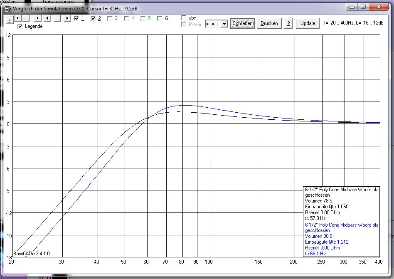394x279 pixels.
Task: Click the Schließen button
Action: coord(242,23)
